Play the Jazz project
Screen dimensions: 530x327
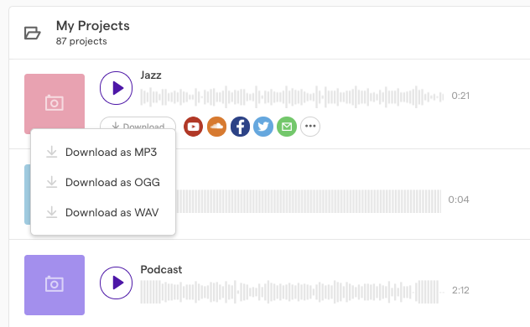pos(116,88)
